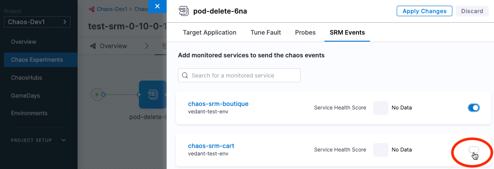Click the Overview tab chaos icon
The width and height of the screenshot is (494, 169).
pos(93,46)
